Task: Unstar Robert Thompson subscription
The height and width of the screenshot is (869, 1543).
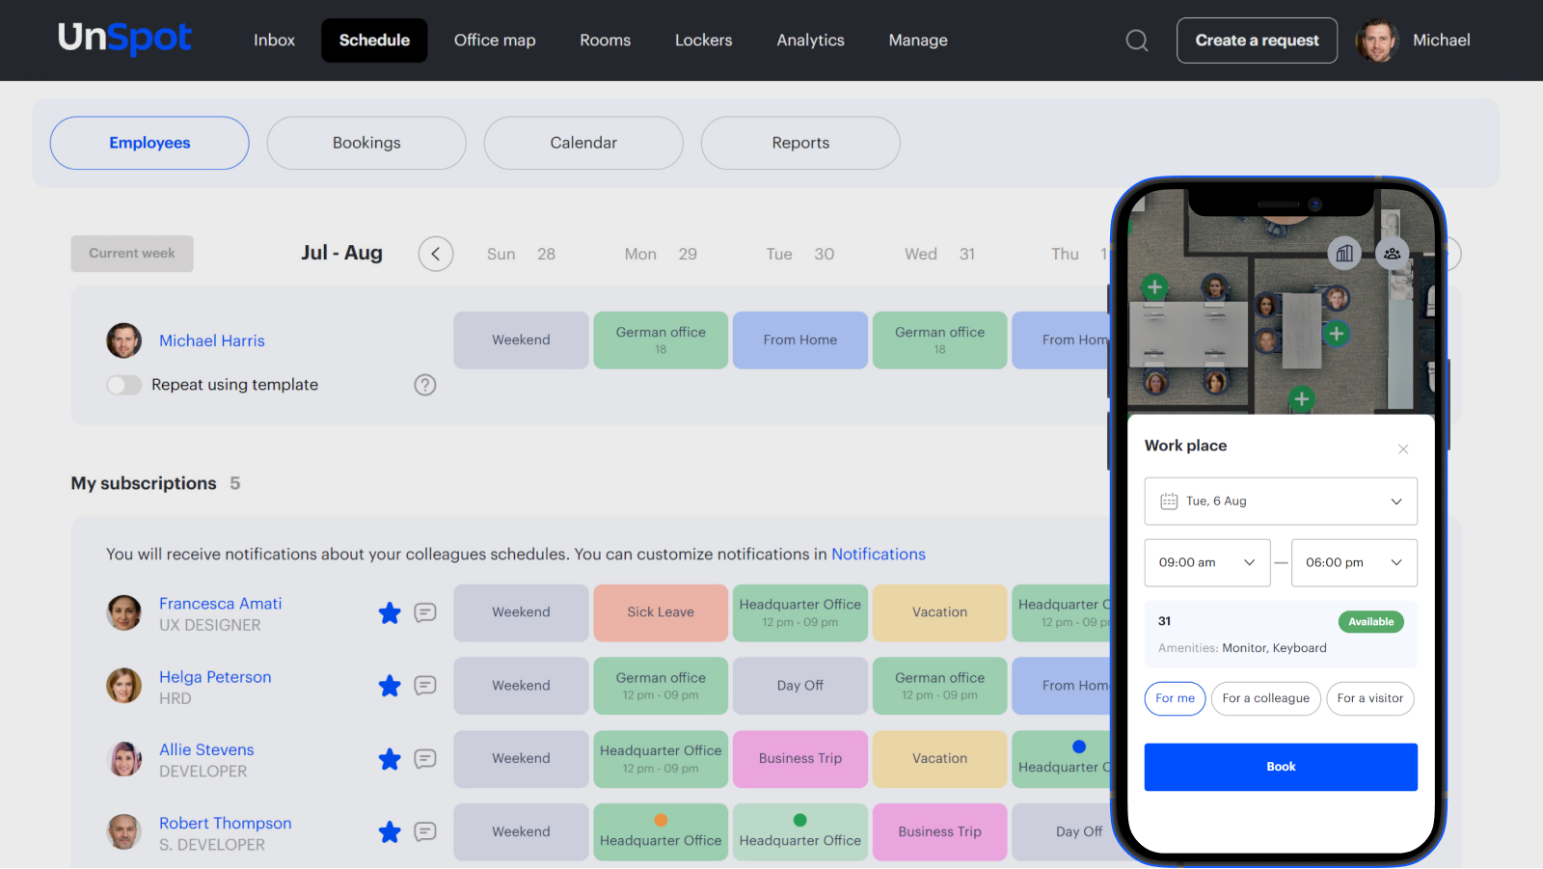Action: point(390,831)
